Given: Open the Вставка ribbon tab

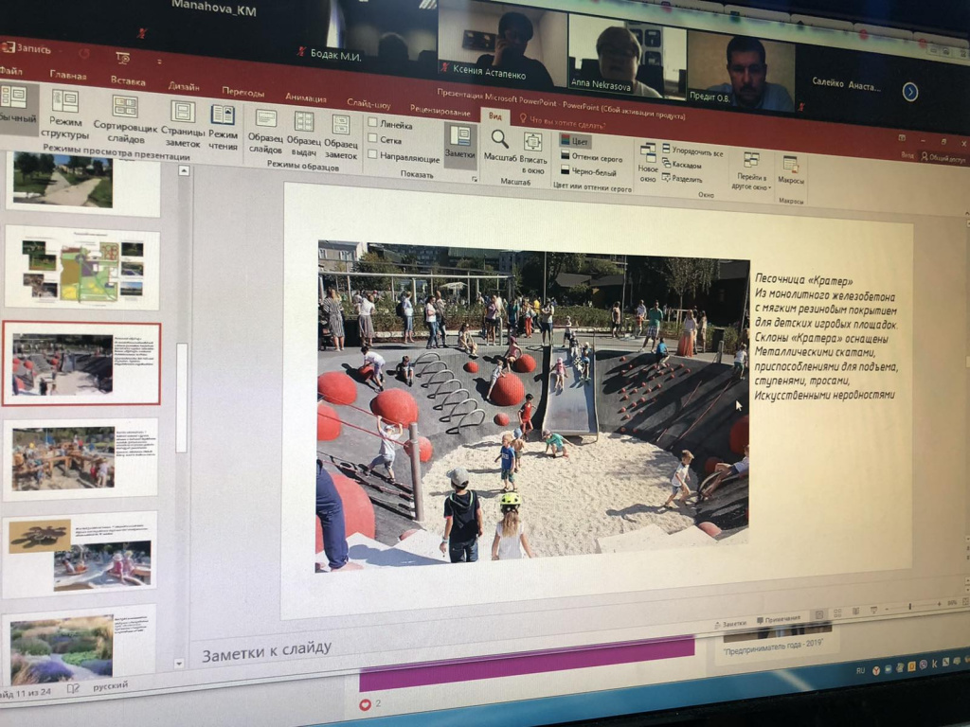Looking at the screenshot, I should point(127,80).
